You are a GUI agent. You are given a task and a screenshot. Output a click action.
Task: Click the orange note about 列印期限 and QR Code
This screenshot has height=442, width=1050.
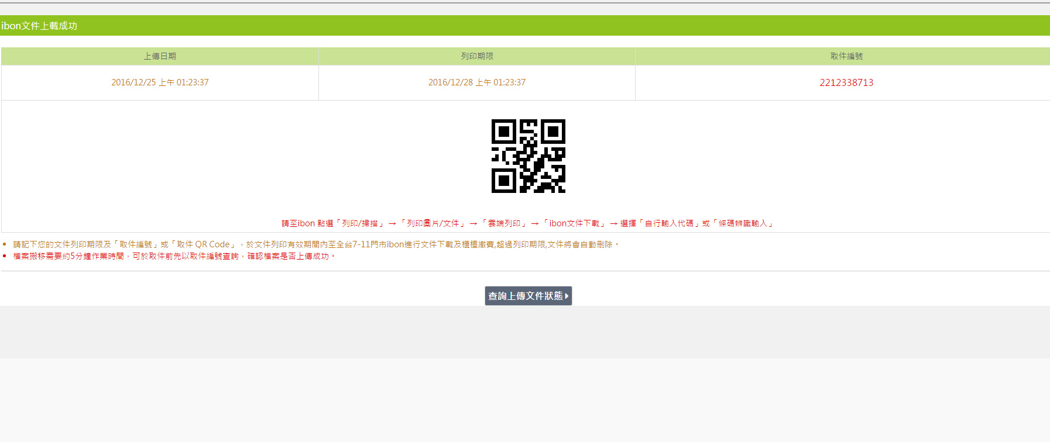point(316,244)
